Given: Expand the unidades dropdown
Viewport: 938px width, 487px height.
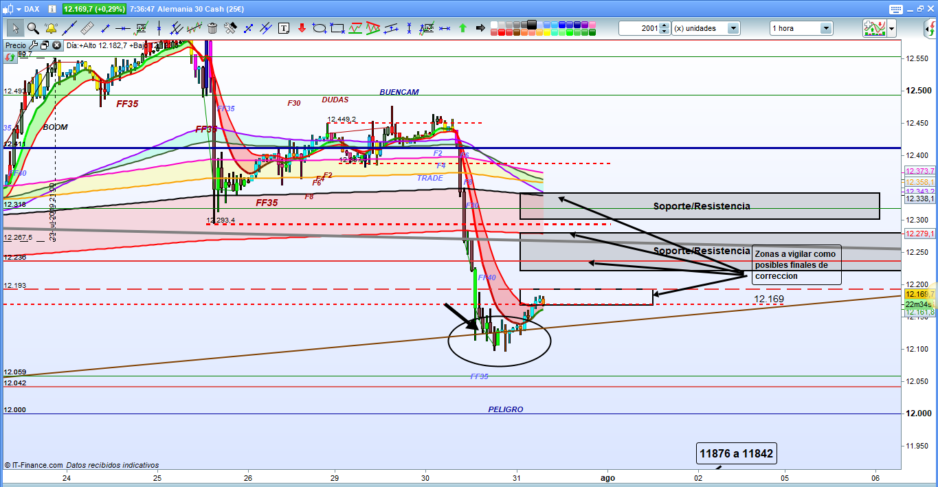Looking at the screenshot, I should pyautogui.click(x=733, y=28).
